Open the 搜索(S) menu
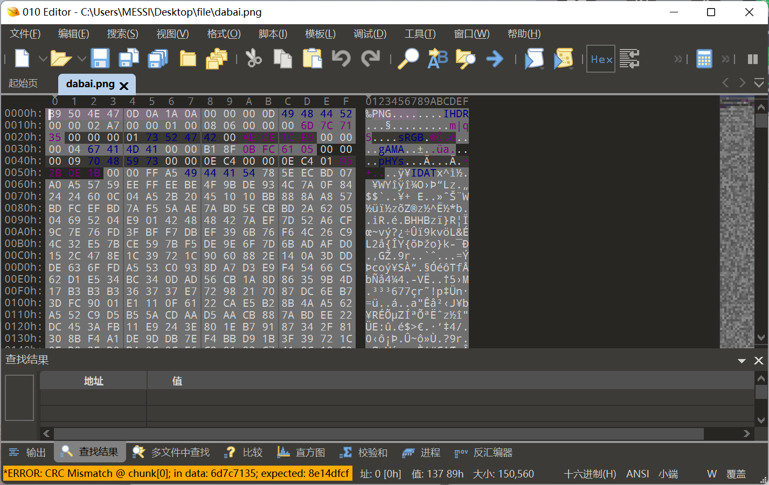The height and width of the screenshot is (485, 769). 122,33
